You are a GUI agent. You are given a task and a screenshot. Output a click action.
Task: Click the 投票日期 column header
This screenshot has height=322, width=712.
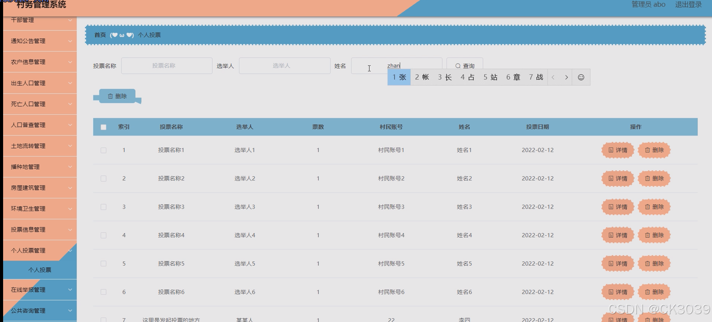pyautogui.click(x=537, y=127)
